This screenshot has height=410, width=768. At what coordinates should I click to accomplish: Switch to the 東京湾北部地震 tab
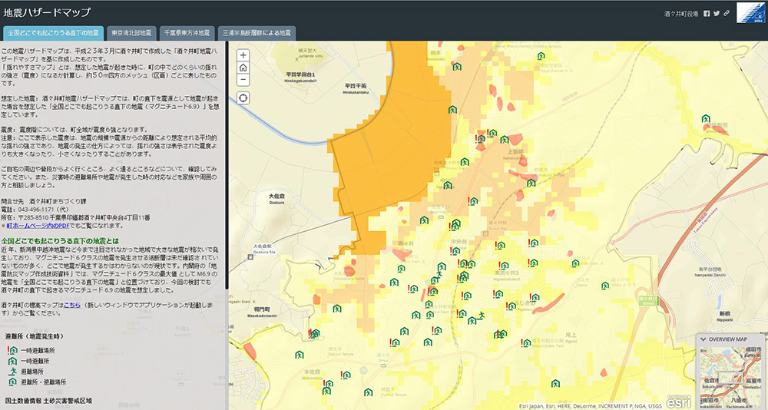(x=131, y=34)
